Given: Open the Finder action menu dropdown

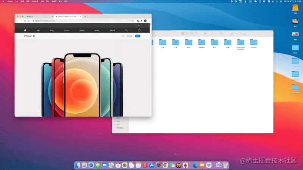Looking at the screenshot, I should (222, 34).
